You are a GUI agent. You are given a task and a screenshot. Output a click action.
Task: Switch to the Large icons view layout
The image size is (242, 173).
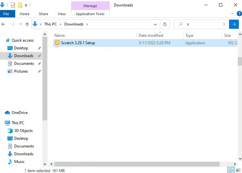click(239, 170)
